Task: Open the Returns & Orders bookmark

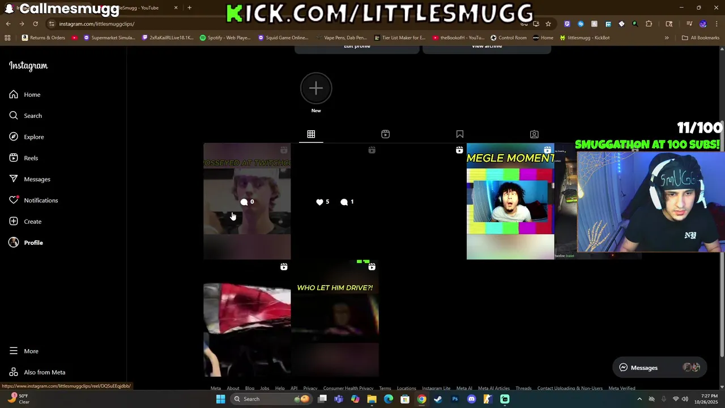Action: point(44,38)
